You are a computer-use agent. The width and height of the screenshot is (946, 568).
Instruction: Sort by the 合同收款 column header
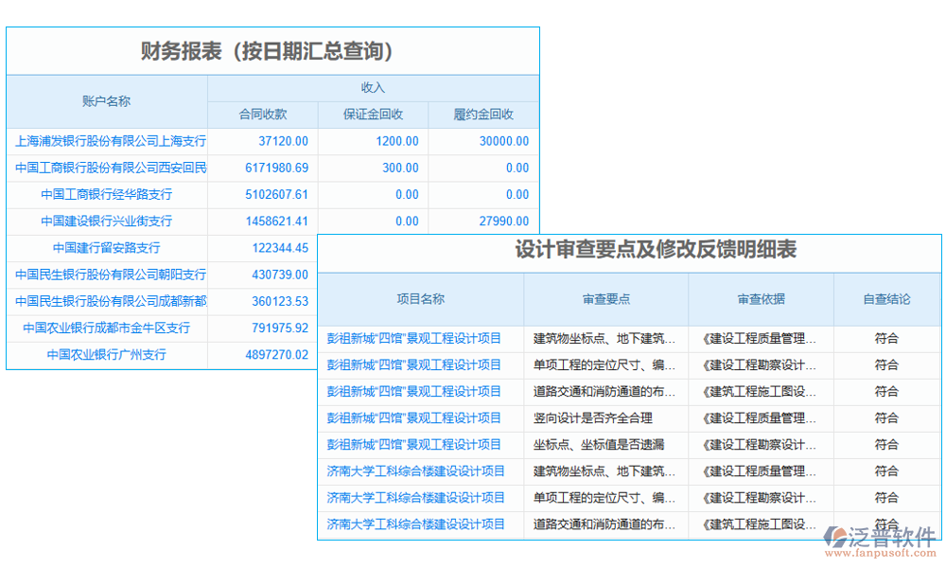click(262, 114)
